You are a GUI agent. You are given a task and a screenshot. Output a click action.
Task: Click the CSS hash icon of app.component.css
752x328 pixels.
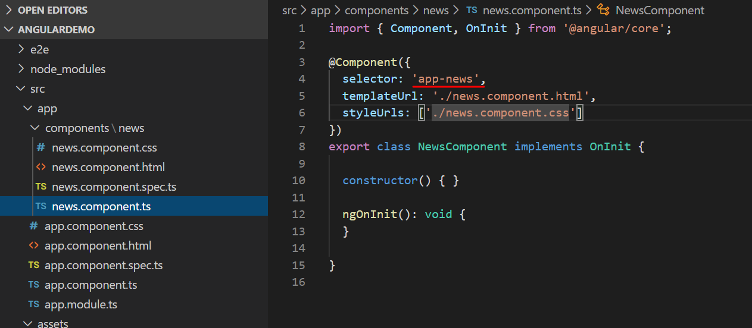click(x=33, y=226)
